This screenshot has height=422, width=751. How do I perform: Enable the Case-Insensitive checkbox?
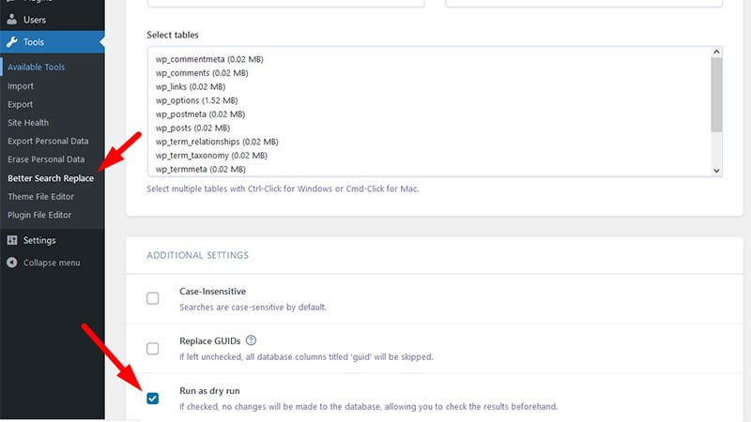(153, 298)
